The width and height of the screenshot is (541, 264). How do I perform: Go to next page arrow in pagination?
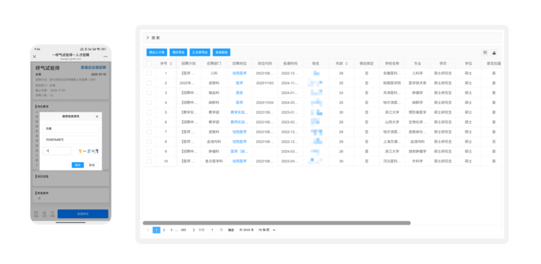[x=193, y=230]
